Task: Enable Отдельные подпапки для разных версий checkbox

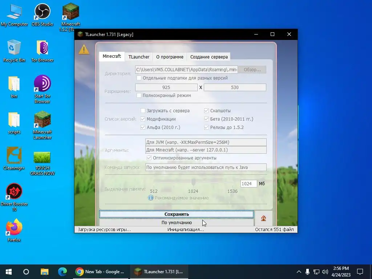Action: pyautogui.click(x=139, y=78)
